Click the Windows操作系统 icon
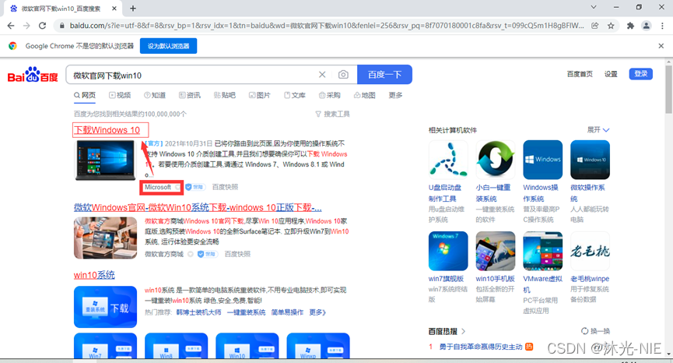 pyautogui.click(x=542, y=160)
